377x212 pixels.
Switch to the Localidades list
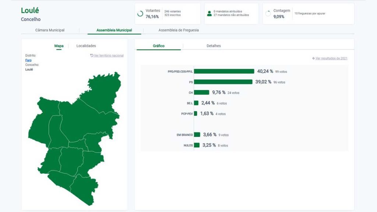pyautogui.click(x=86, y=46)
